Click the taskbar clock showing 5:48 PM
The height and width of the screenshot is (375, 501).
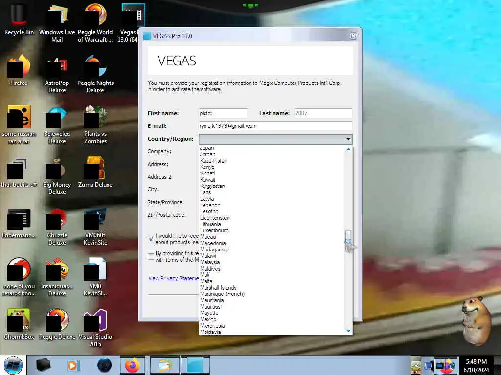[476, 366]
